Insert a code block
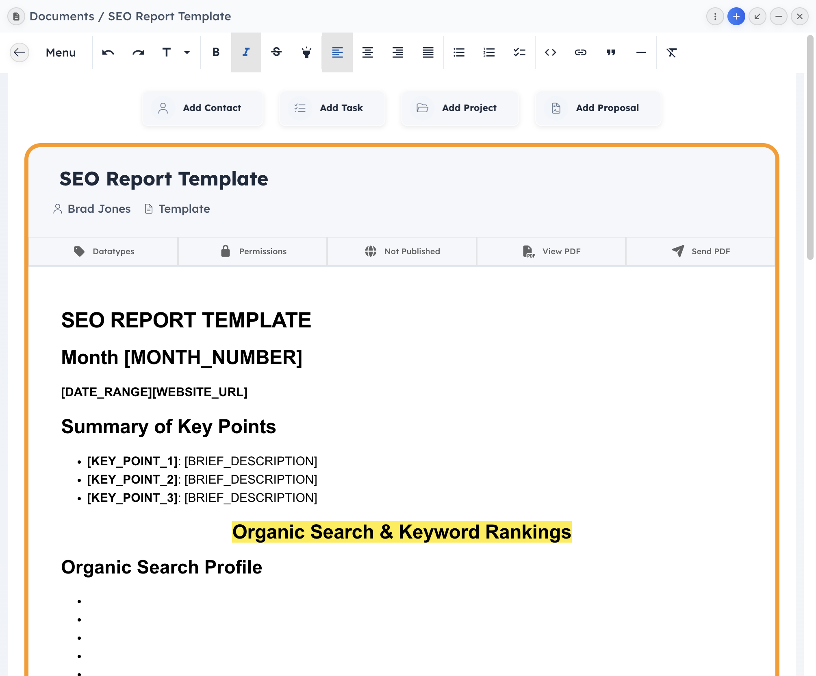 550,52
